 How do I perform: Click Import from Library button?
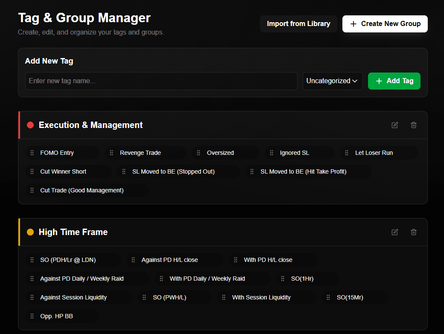coord(298,24)
